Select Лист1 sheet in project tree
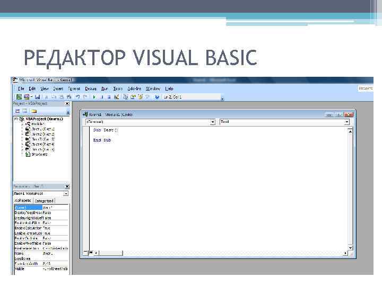 click(40, 129)
